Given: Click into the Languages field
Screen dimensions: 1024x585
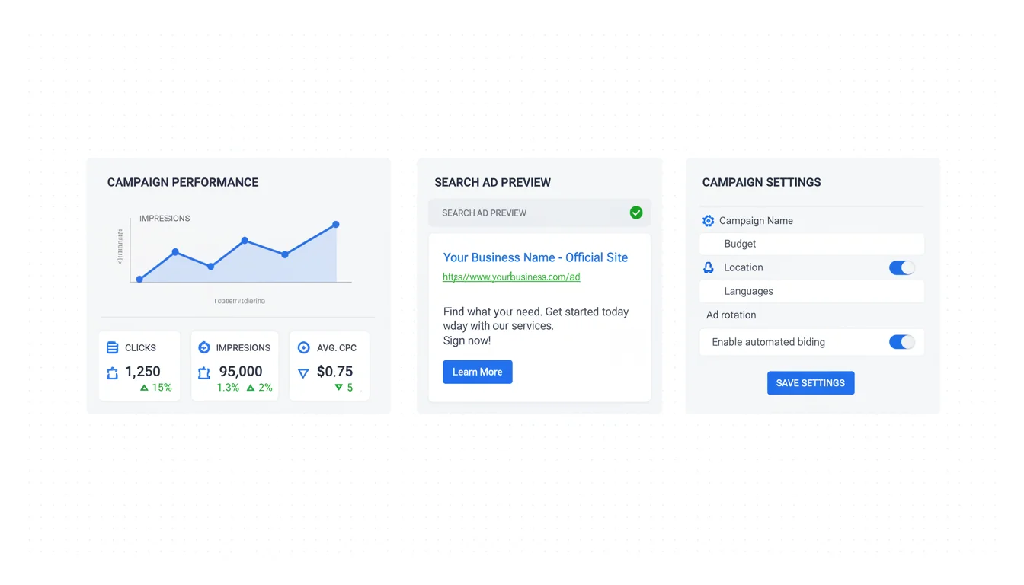Looking at the screenshot, I should pos(811,291).
